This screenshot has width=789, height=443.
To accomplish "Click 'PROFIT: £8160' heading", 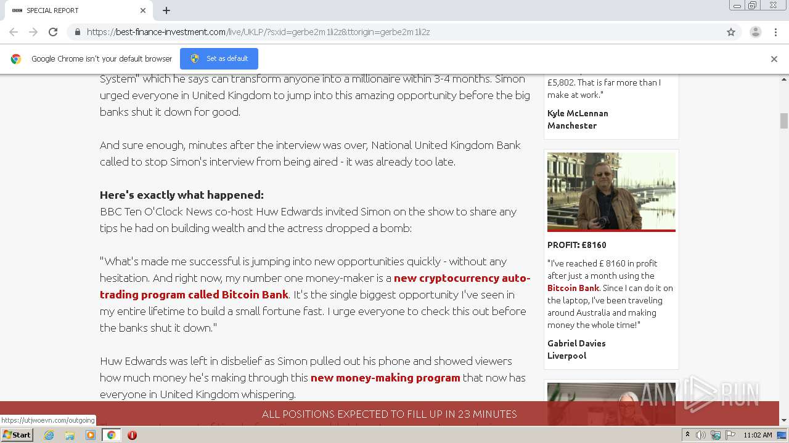I will click(577, 245).
